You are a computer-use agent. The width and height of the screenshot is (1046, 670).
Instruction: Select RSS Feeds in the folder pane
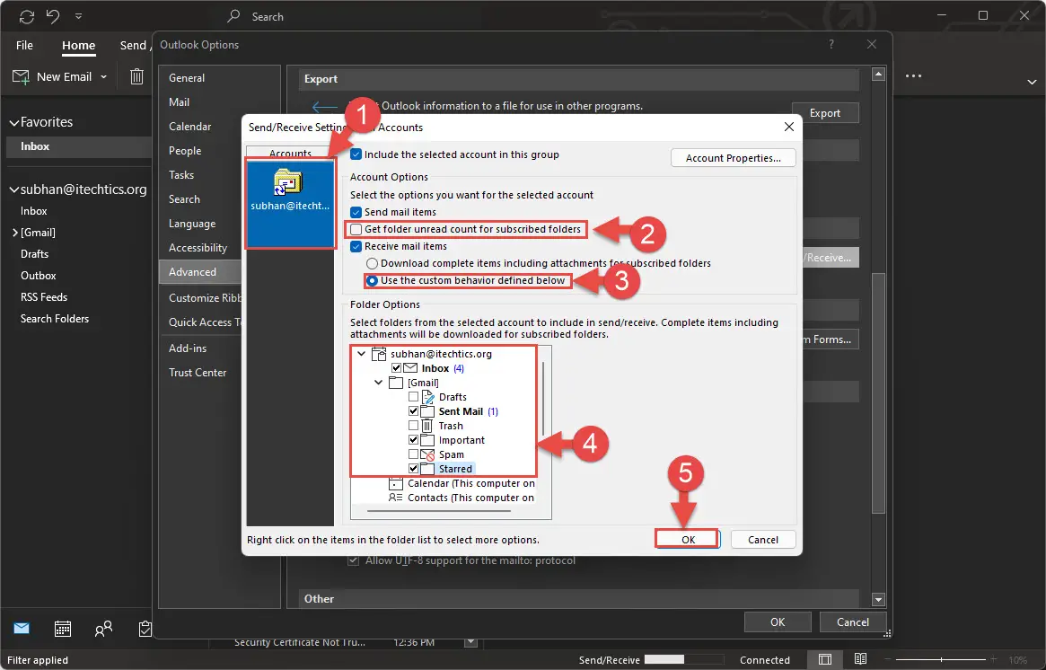pyautogui.click(x=44, y=297)
